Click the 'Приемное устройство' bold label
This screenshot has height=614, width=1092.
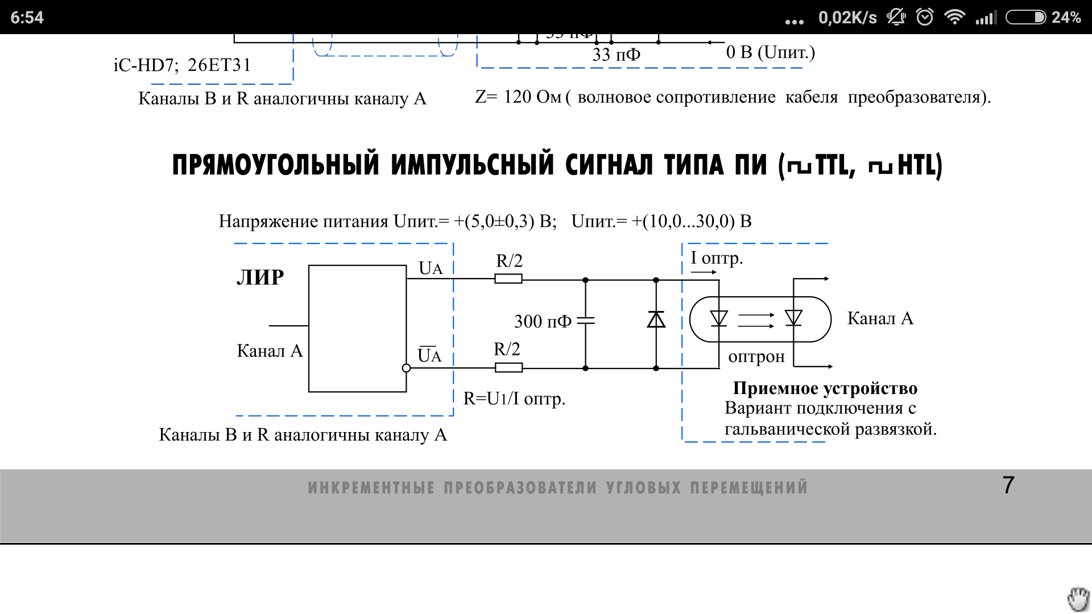point(825,388)
